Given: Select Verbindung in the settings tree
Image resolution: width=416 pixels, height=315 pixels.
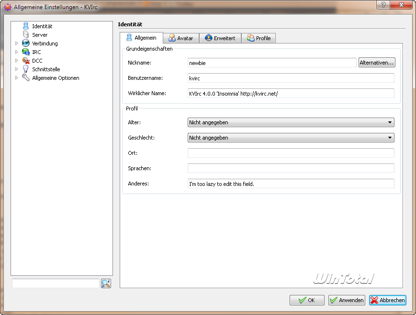Looking at the screenshot, I should (45, 43).
